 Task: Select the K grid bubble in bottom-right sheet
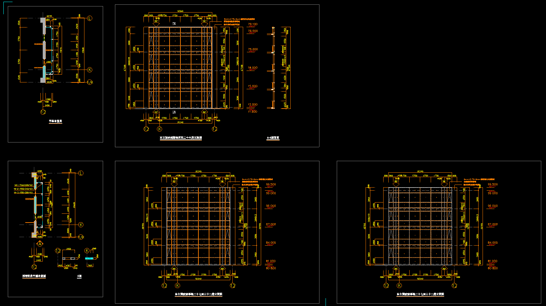[399, 286]
